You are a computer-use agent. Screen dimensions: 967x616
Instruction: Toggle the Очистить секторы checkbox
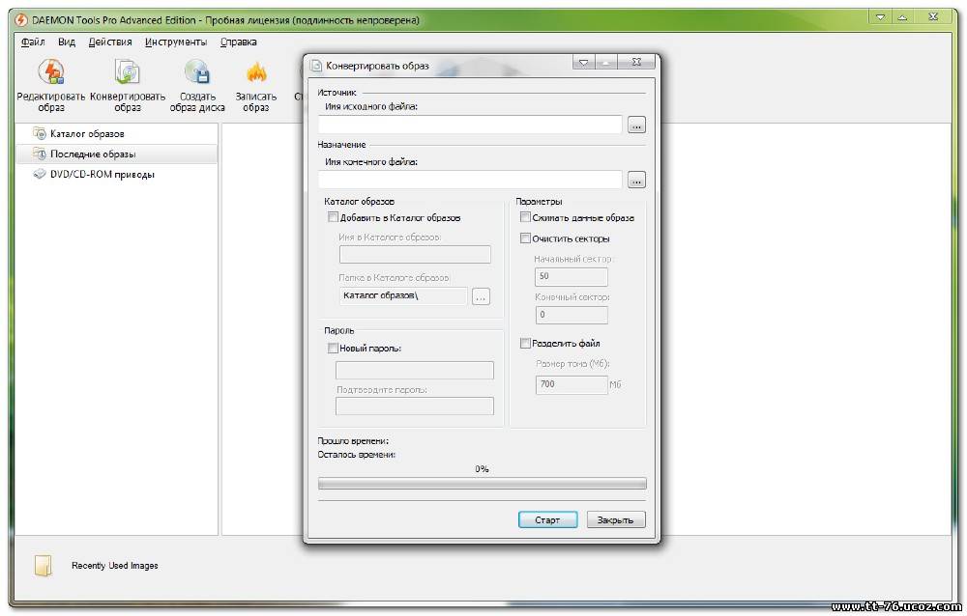pyautogui.click(x=525, y=238)
